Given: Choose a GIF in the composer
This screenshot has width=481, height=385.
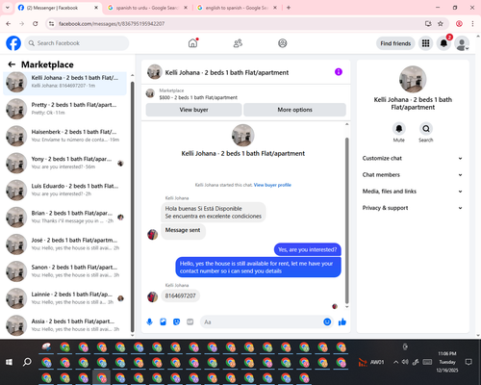Looking at the screenshot, I should click(x=190, y=321).
